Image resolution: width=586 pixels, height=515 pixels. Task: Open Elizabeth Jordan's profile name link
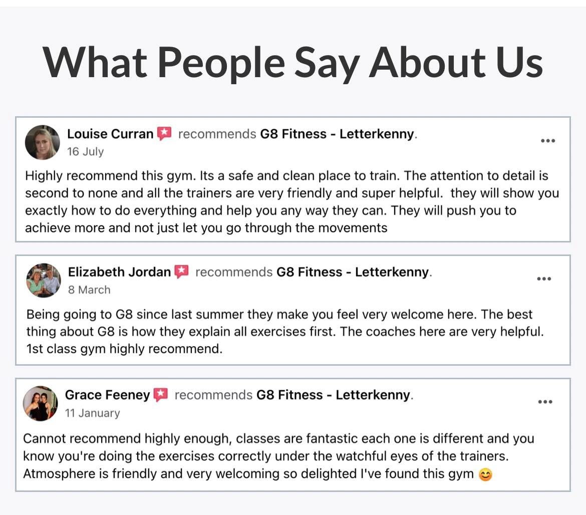[119, 272]
